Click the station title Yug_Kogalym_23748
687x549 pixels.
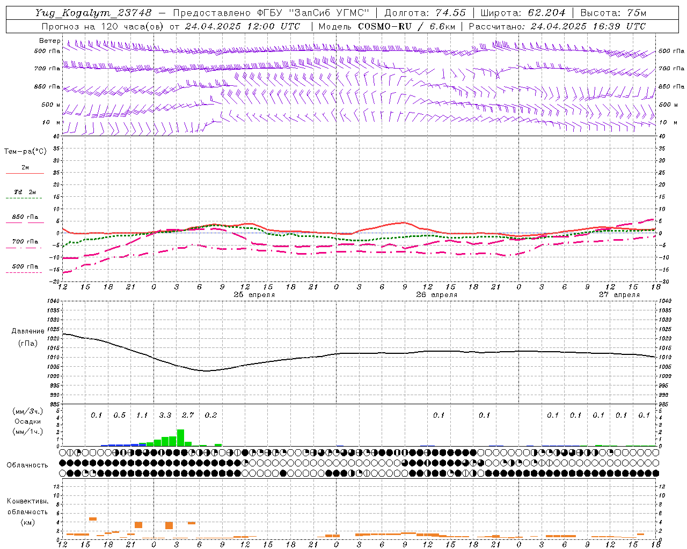(93, 13)
